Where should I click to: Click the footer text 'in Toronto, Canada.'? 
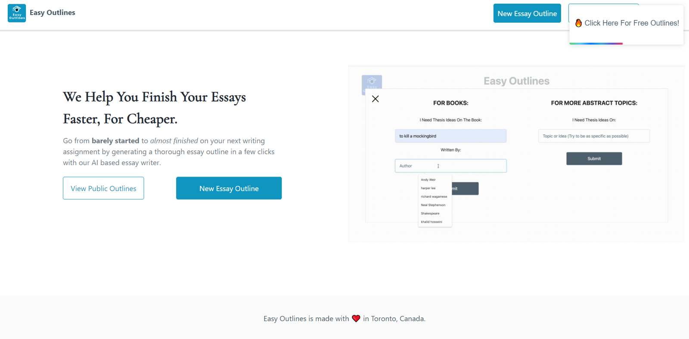coord(394,319)
